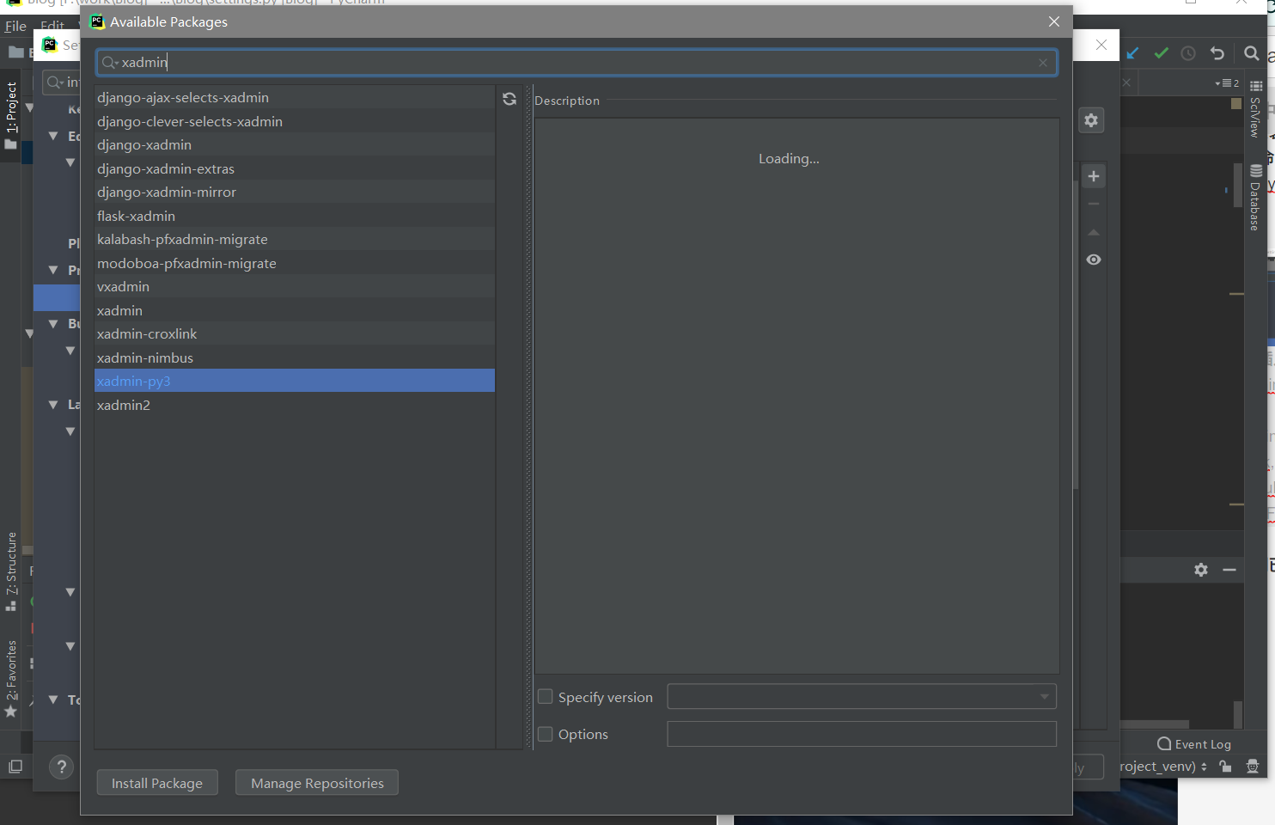Image resolution: width=1275 pixels, height=825 pixels.
Task: Open Search Everywhere magnifier in PyCharm toolbar
Action: tap(1252, 53)
